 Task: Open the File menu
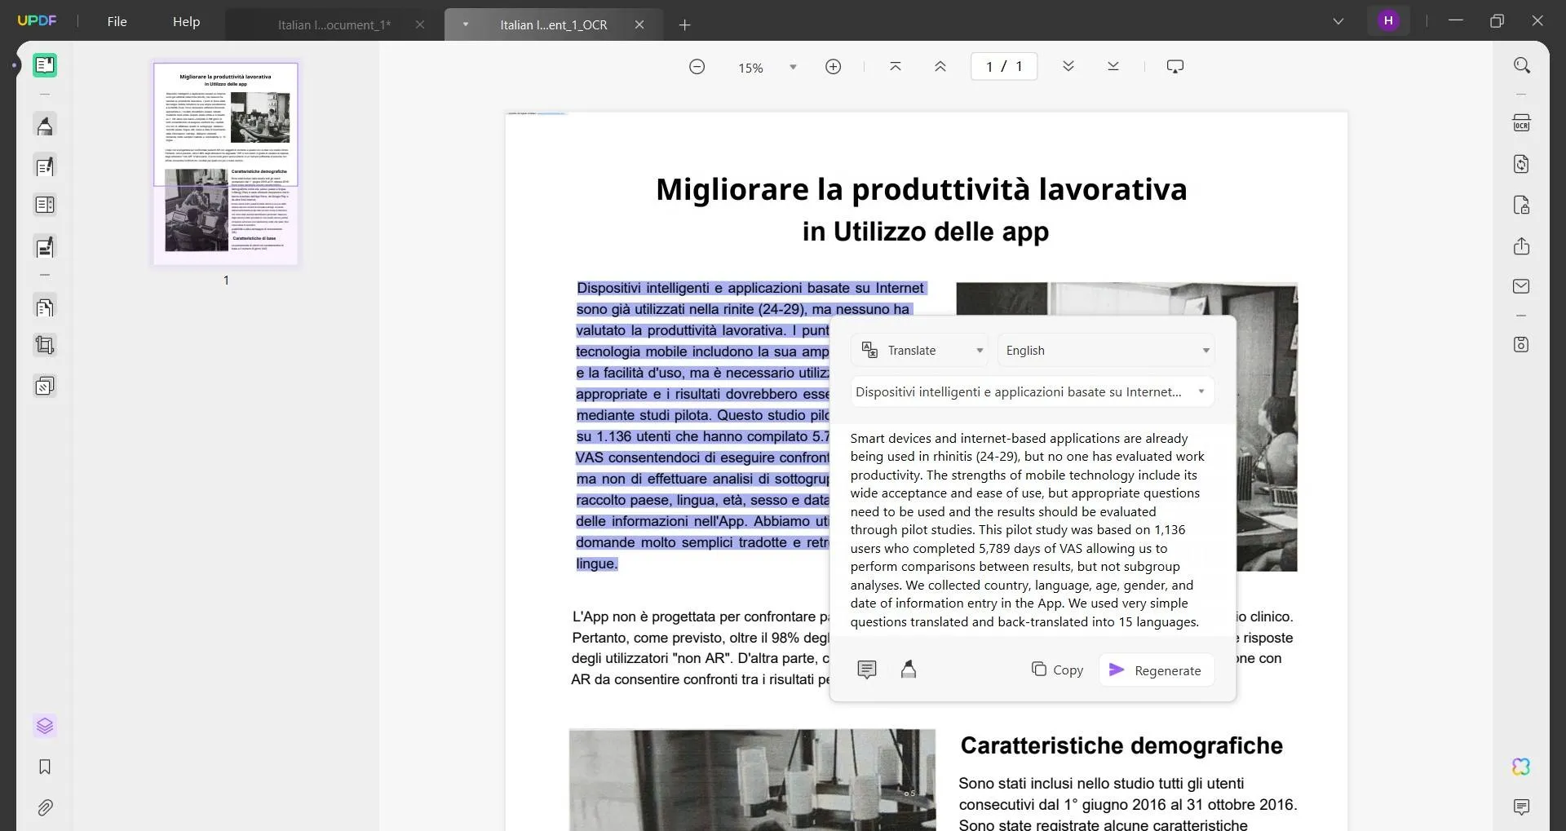pos(117,22)
